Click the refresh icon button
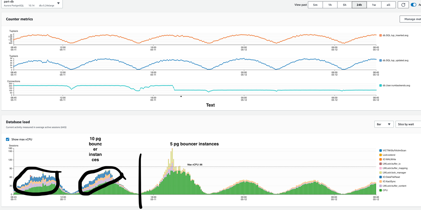This screenshot has height=210, width=421. tap(403, 5)
